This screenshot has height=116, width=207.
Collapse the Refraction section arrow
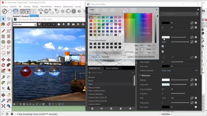click(x=140, y=75)
